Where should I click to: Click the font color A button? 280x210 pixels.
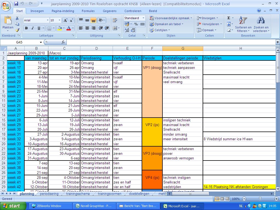click(69, 28)
